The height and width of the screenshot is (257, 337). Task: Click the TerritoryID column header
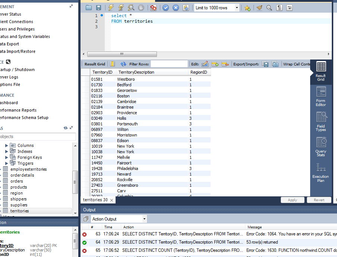click(103, 72)
